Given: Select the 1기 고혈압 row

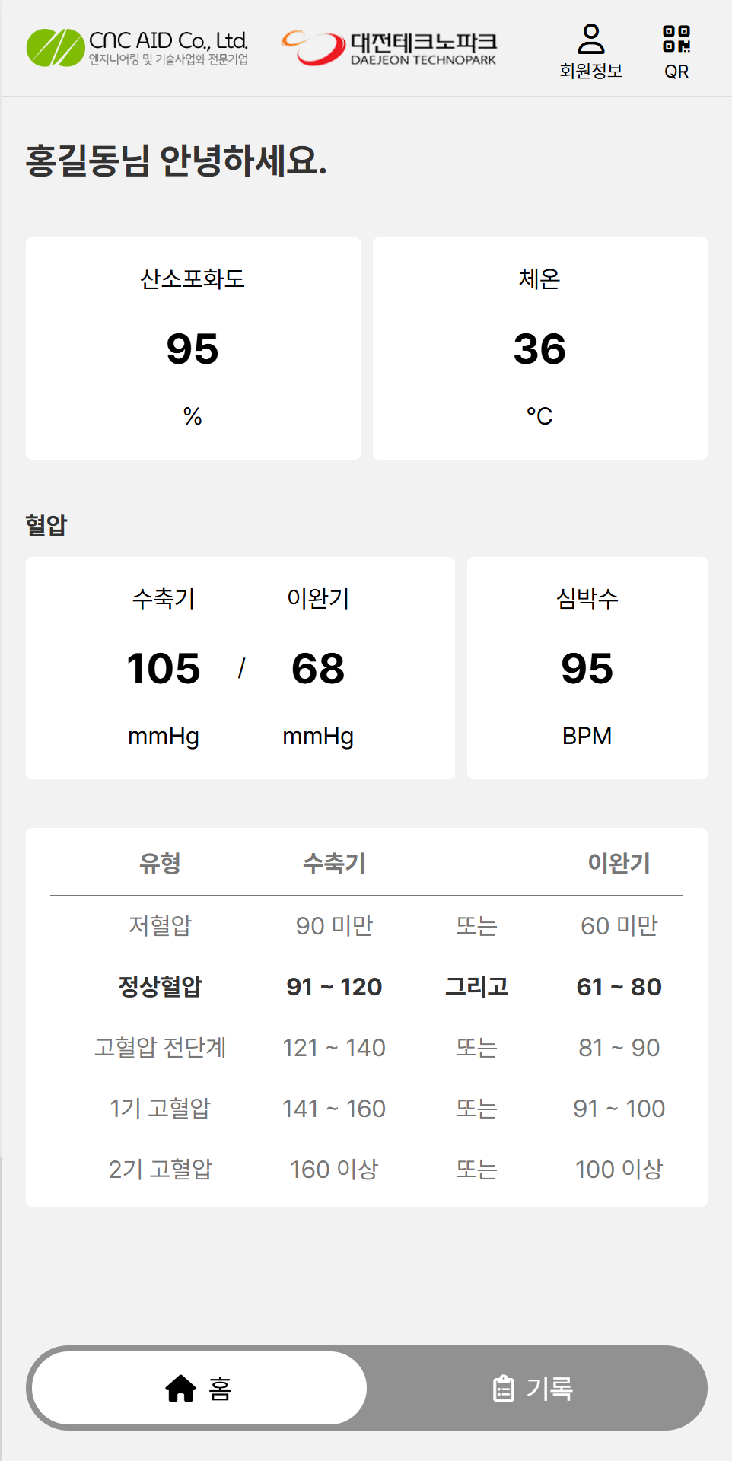Looking at the screenshot, I should 365,1109.
